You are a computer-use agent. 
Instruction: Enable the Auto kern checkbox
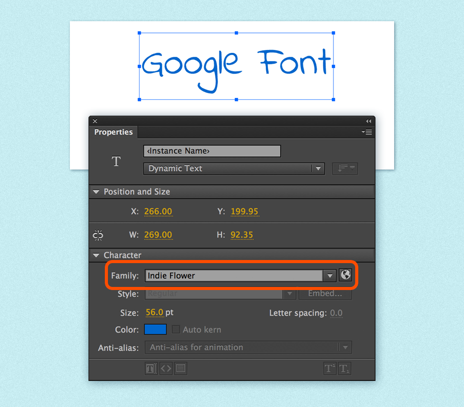(176, 329)
